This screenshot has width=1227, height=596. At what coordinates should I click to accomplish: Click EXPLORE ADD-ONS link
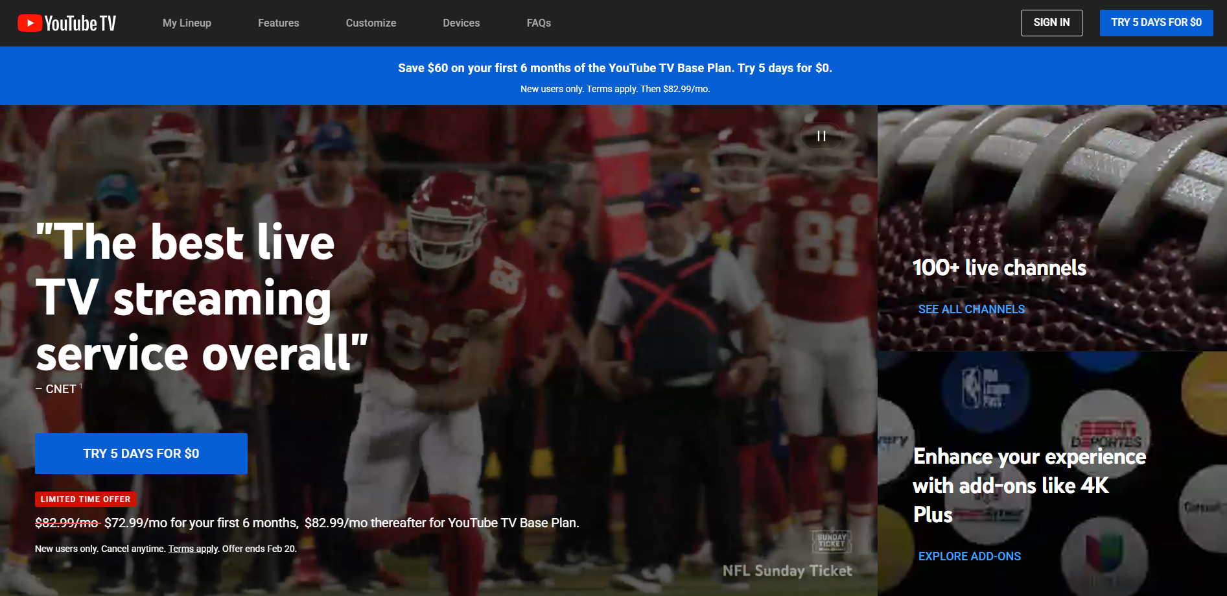(970, 556)
